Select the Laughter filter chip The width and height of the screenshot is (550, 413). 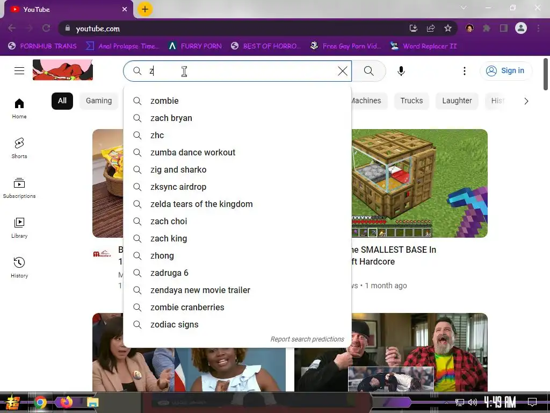457,101
